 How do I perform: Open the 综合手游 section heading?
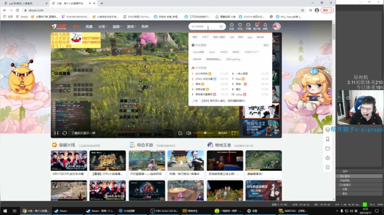[x=145, y=145]
